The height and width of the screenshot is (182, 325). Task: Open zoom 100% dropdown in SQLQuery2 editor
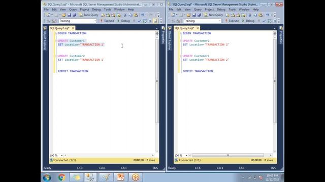click(61, 155)
